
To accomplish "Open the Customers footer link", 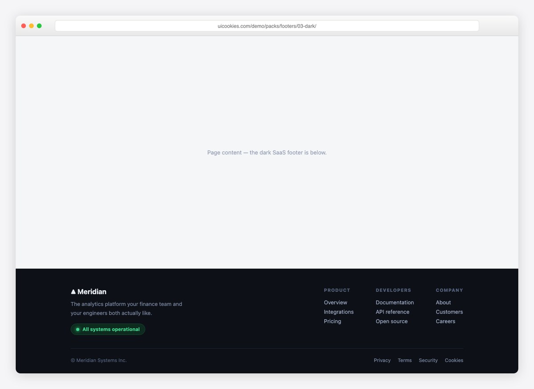I will click(x=449, y=312).
